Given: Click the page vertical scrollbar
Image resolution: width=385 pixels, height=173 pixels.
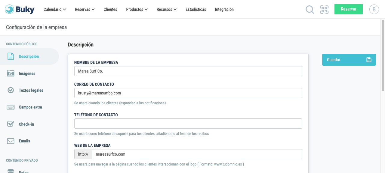Looking at the screenshot, I should 383,55.
